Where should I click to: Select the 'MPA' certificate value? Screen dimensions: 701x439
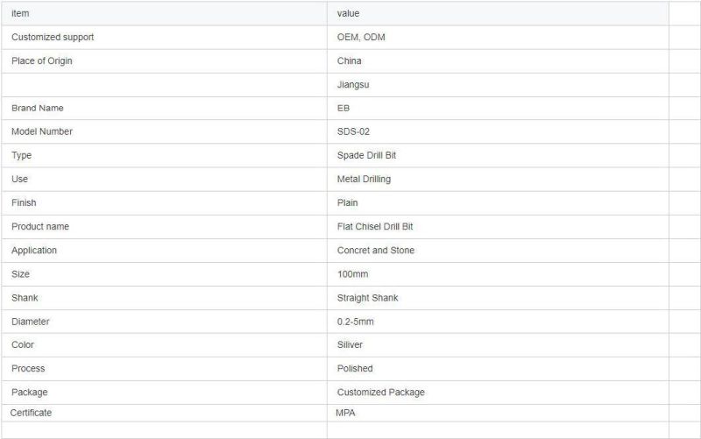click(346, 412)
